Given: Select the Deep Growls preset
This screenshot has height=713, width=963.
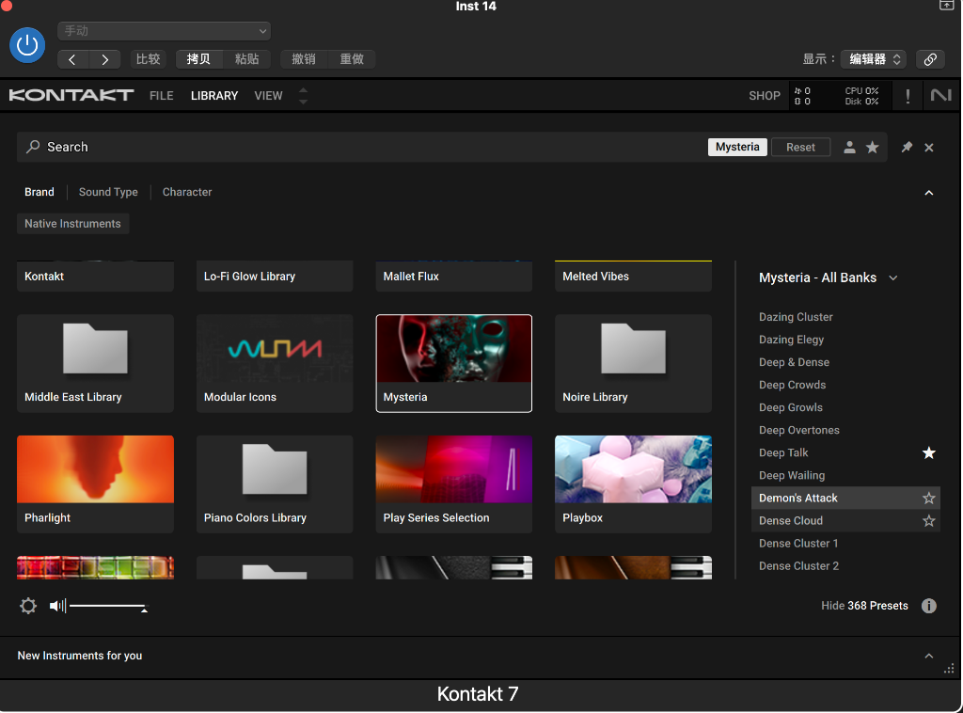Looking at the screenshot, I should [x=791, y=408].
